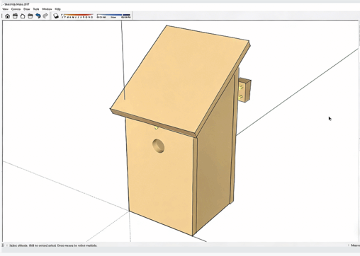Open the Window menu
This screenshot has width=360, height=256.
(x=47, y=9)
